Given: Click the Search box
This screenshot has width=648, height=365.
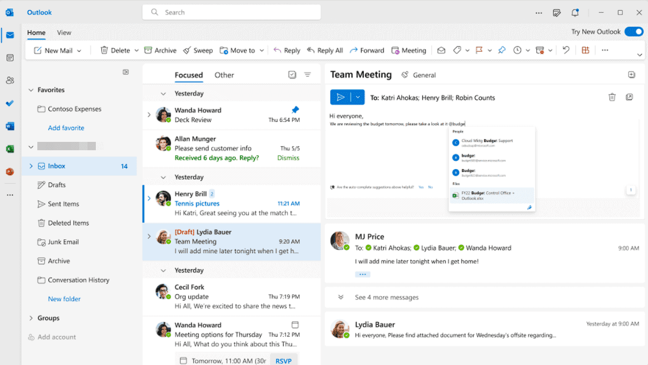Looking at the screenshot, I should 231,12.
